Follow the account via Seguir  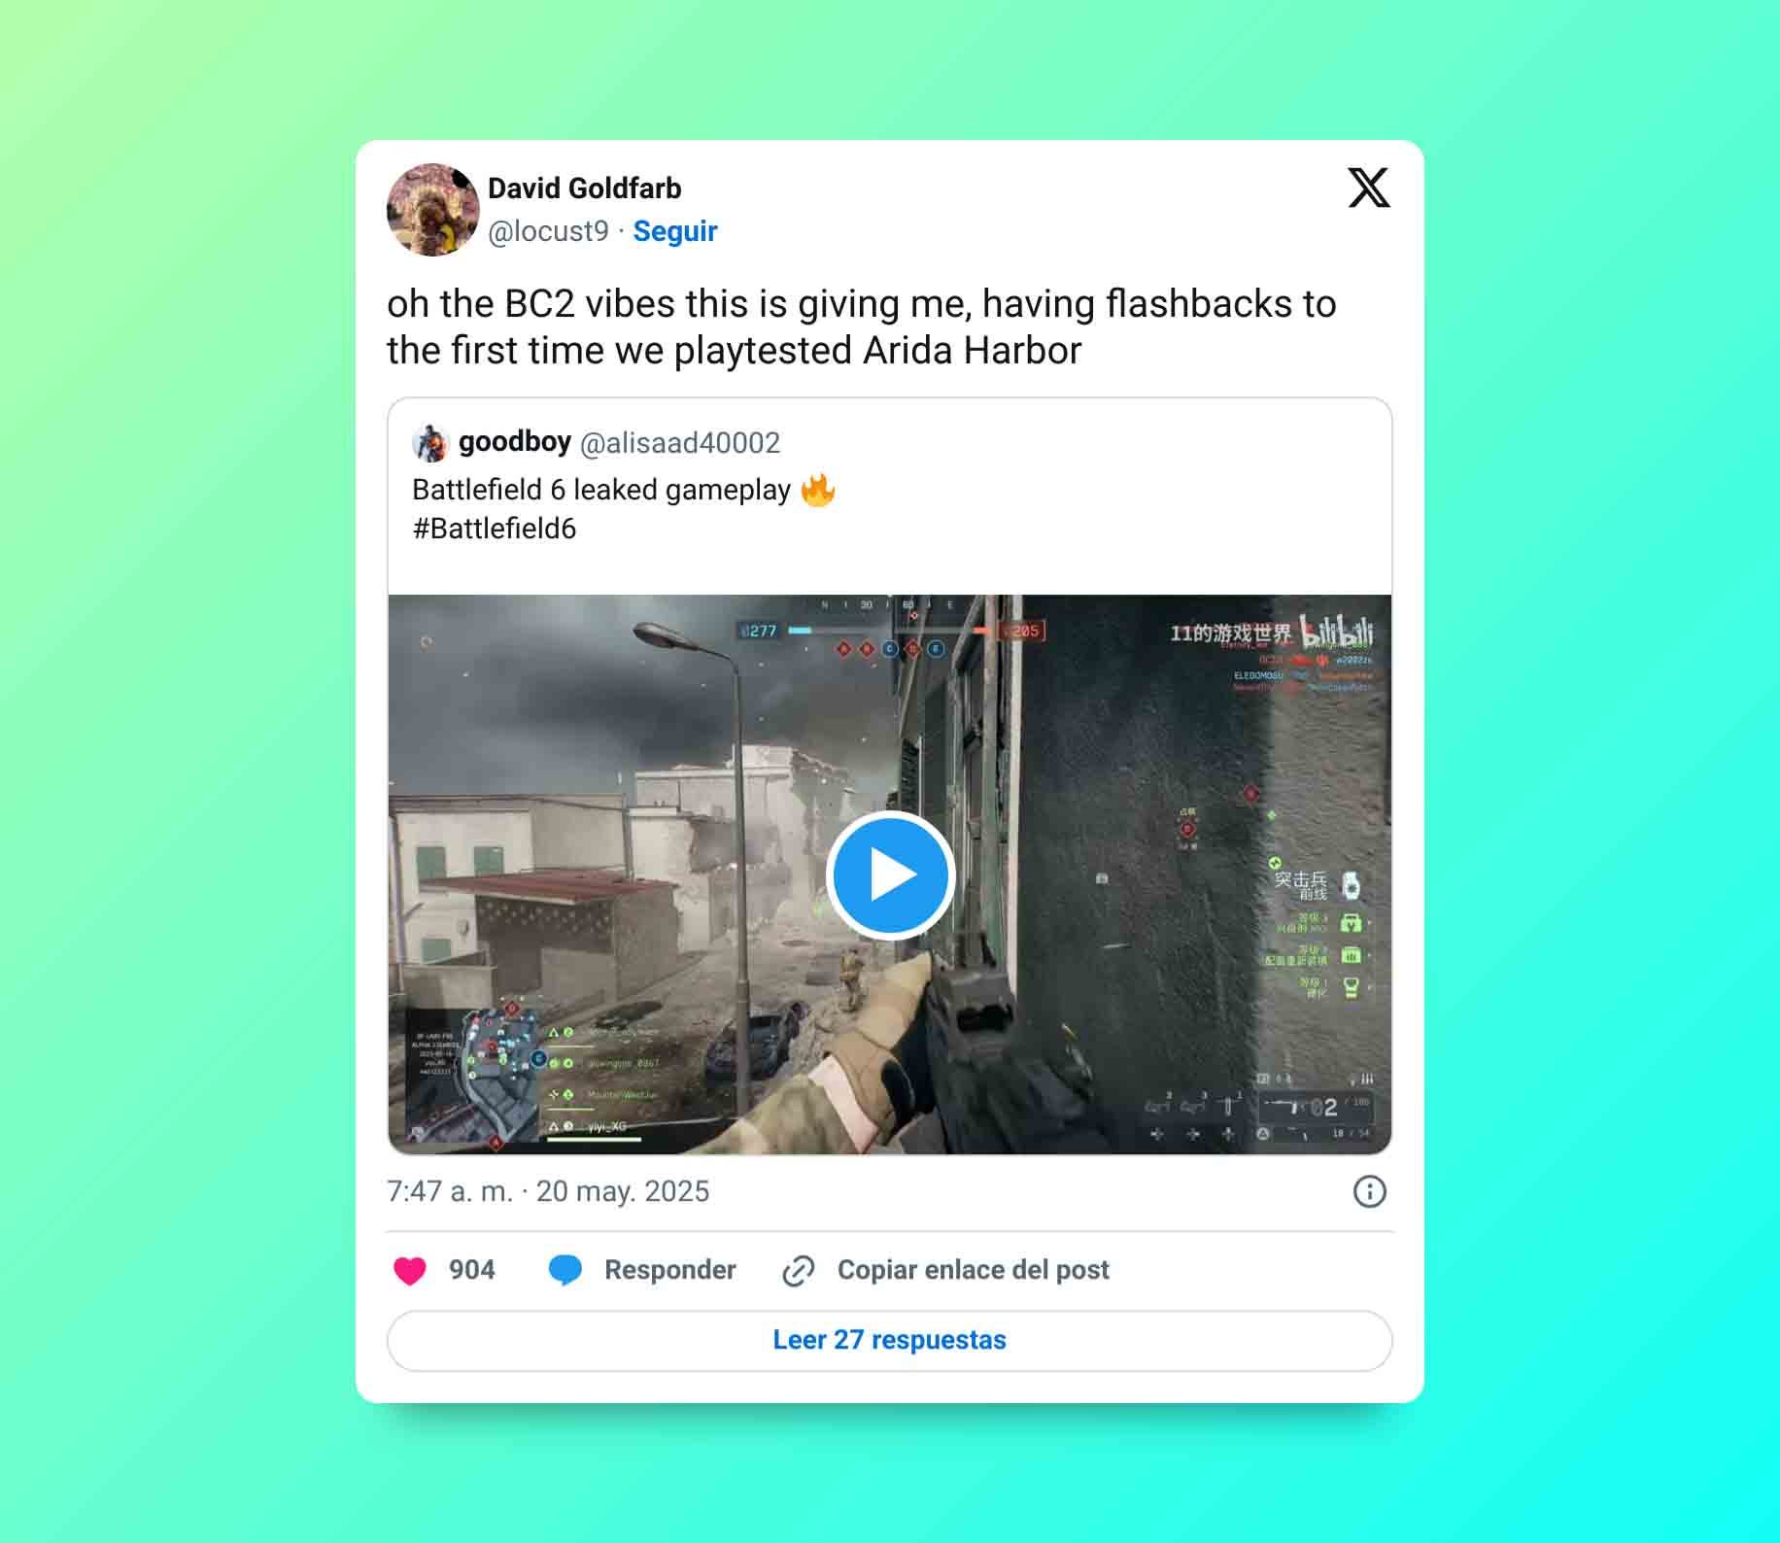(675, 231)
